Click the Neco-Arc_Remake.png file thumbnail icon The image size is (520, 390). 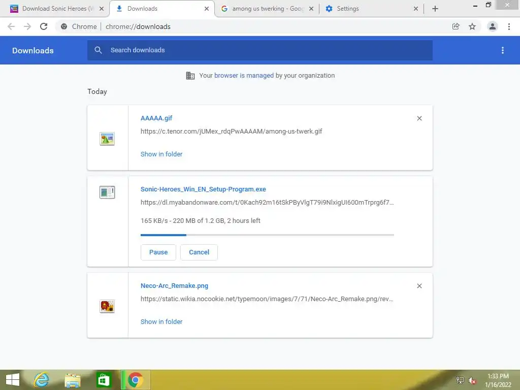(107, 306)
